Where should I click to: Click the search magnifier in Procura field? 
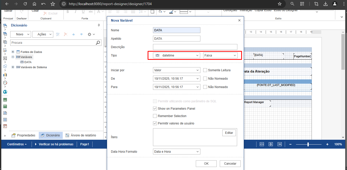(x=98, y=43)
